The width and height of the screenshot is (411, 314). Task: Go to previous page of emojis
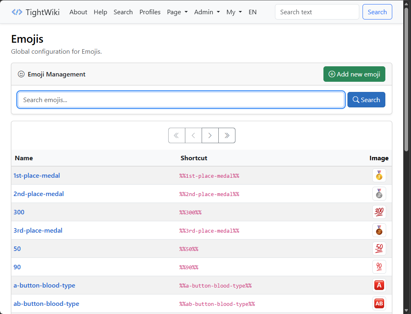(x=193, y=135)
